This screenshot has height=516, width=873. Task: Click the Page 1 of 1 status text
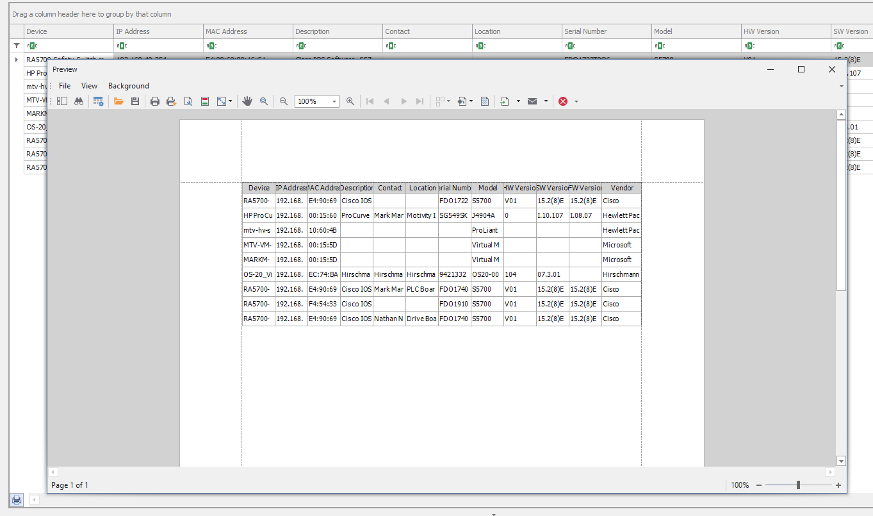[x=70, y=485]
